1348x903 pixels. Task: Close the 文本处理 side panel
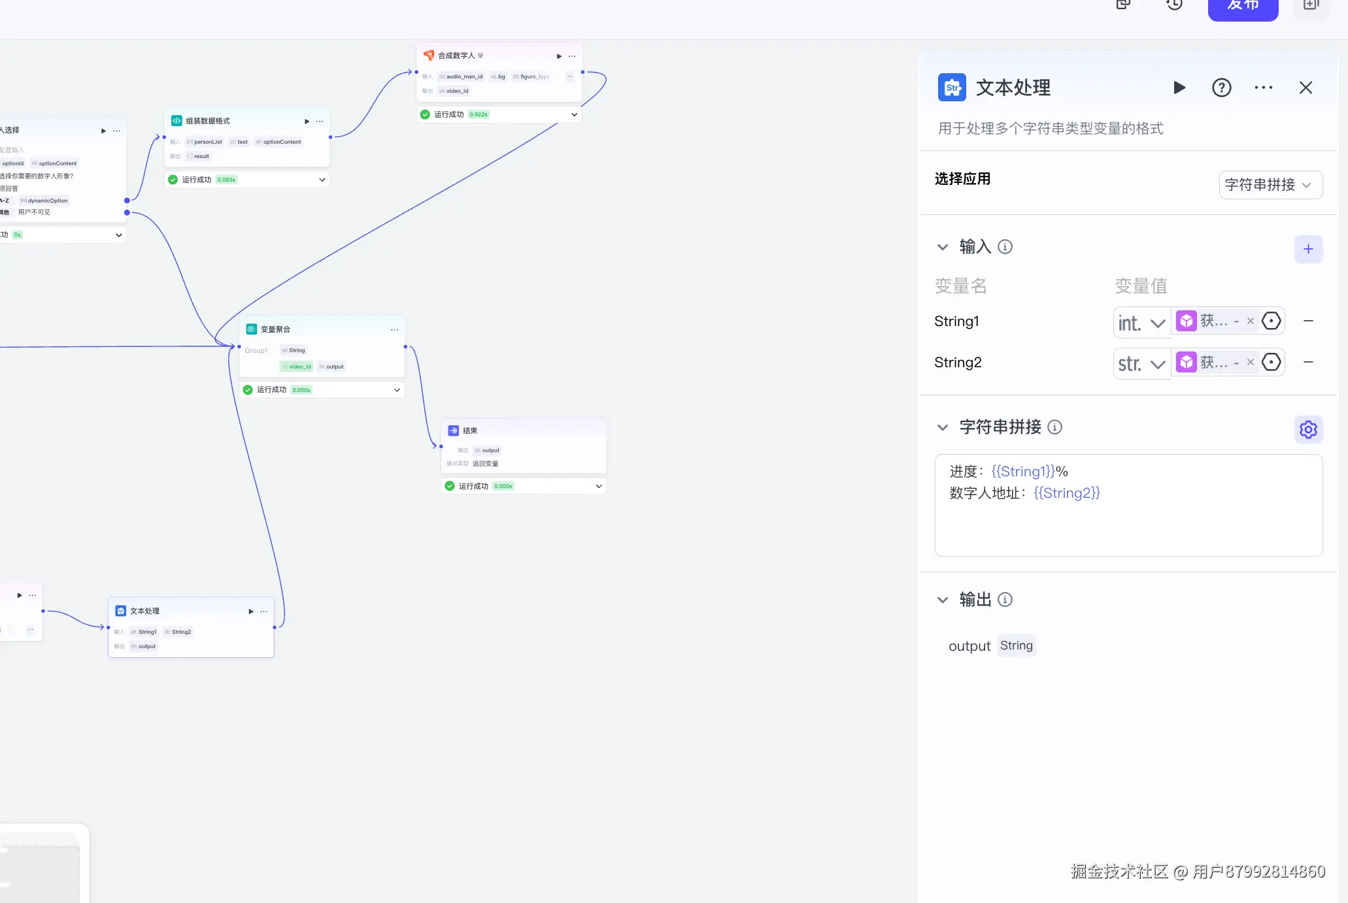tap(1306, 88)
